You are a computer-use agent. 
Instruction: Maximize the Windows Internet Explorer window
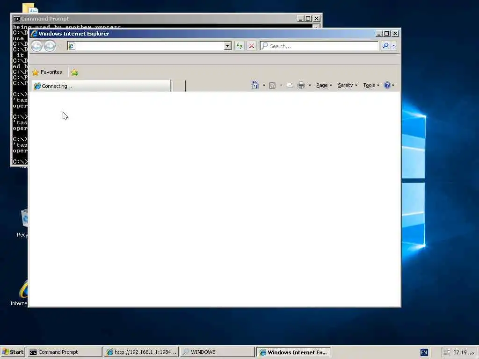(x=387, y=34)
